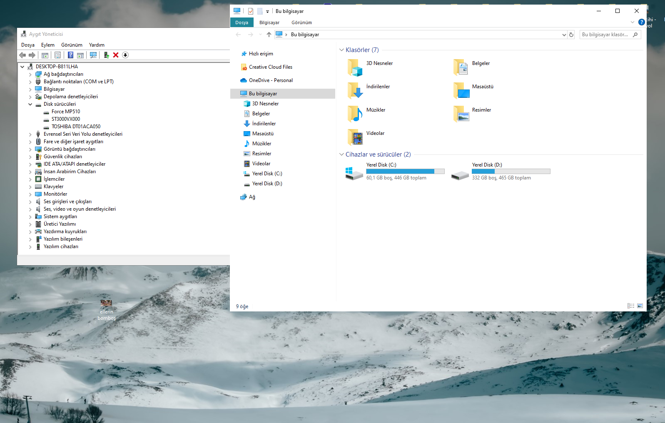This screenshot has height=423, width=665.
Task: Open Customize Quick Access Toolbar dropdown
Action: [x=267, y=12]
